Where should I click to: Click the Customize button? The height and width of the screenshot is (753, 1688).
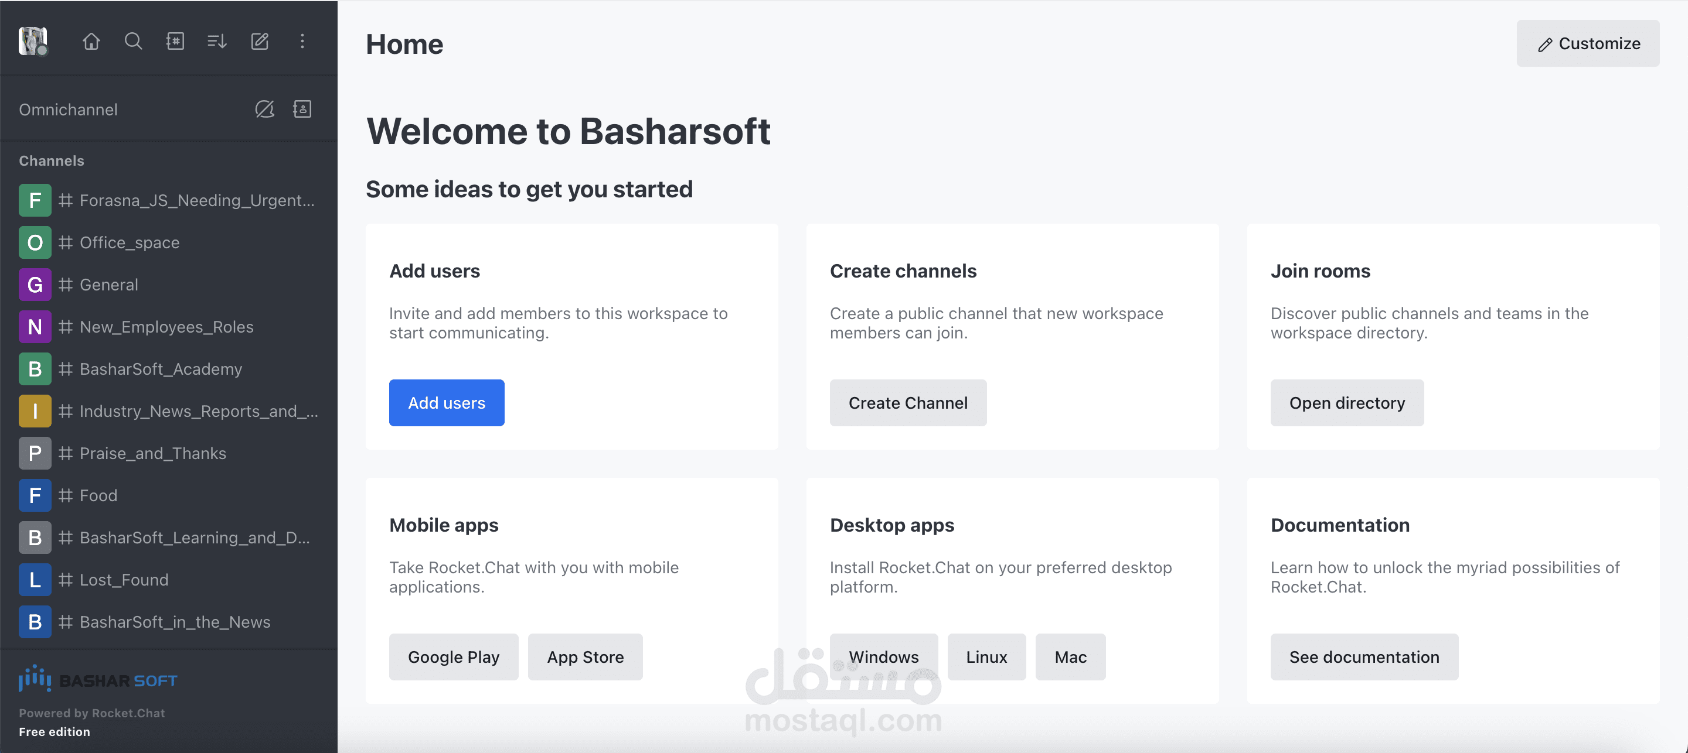click(1587, 43)
